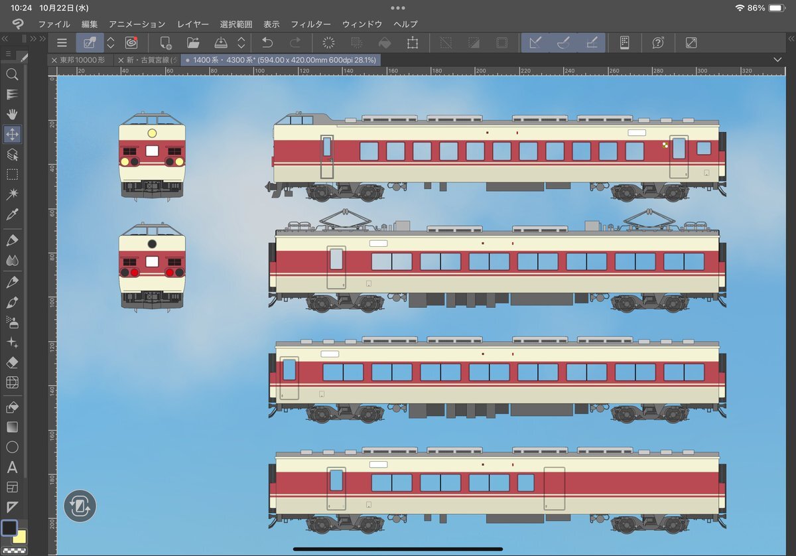Toggle snap to special ruler
Screen dimensions: 796x556
[563, 43]
